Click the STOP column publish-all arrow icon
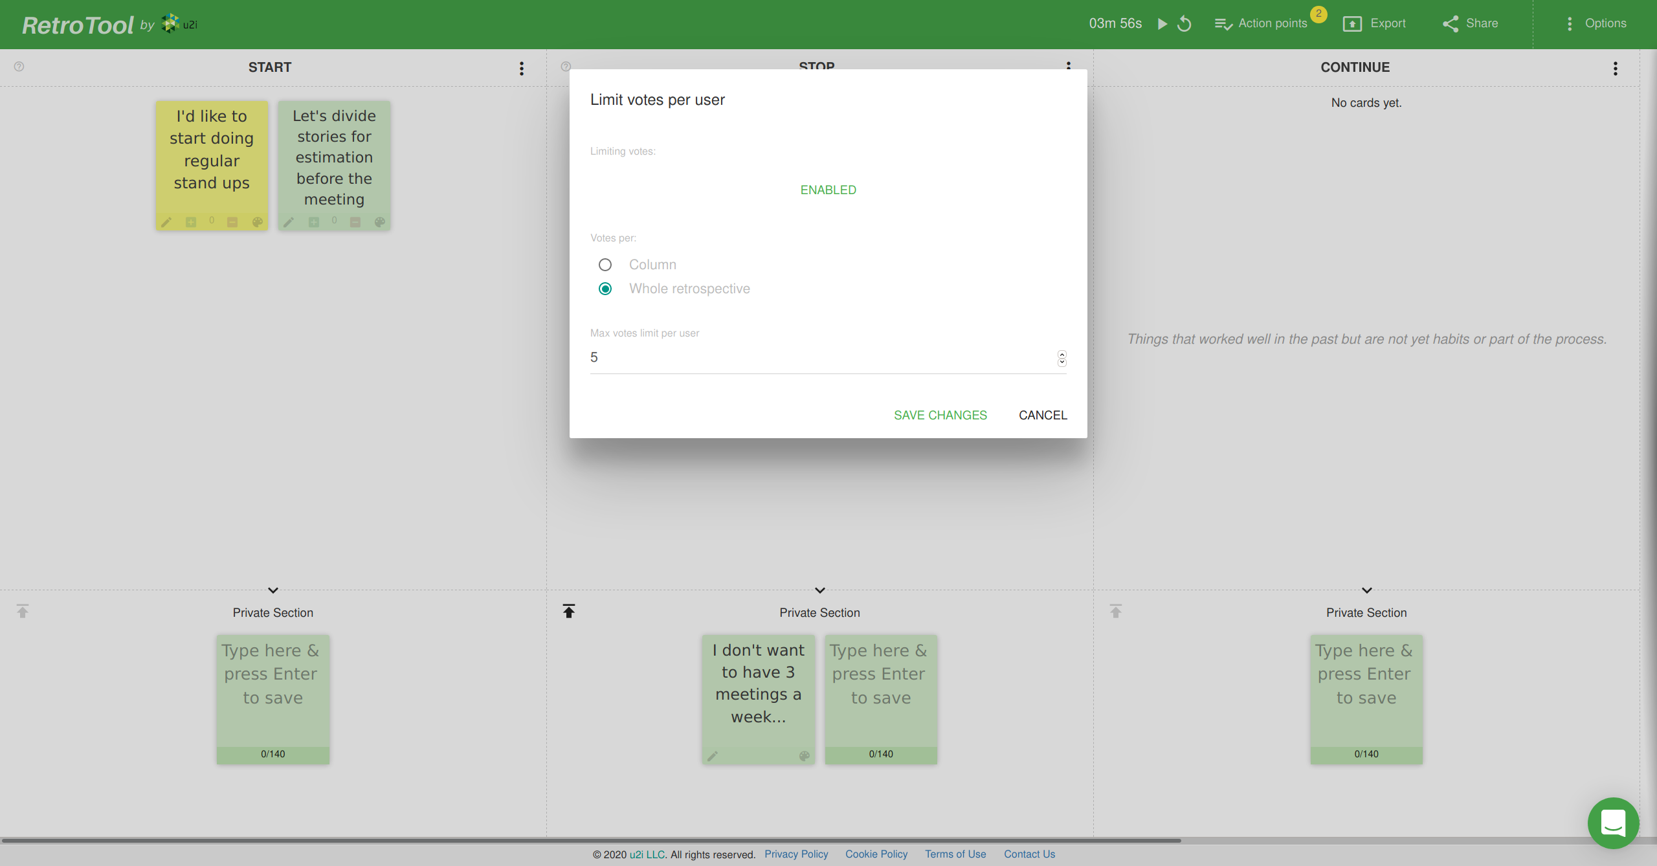The width and height of the screenshot is (1657, 866). (569, 612)
